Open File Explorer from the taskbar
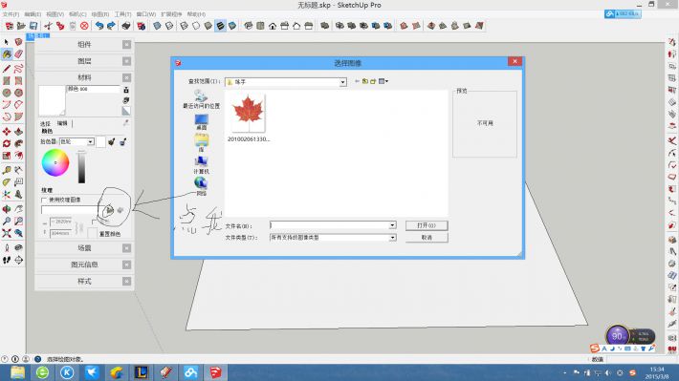The width and height of the screenshot is (679, 381). [x=18, y=372]
